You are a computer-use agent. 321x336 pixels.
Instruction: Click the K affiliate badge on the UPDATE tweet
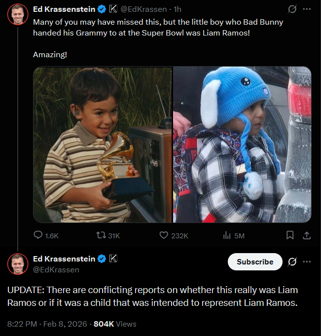click(x=112, y=259)
